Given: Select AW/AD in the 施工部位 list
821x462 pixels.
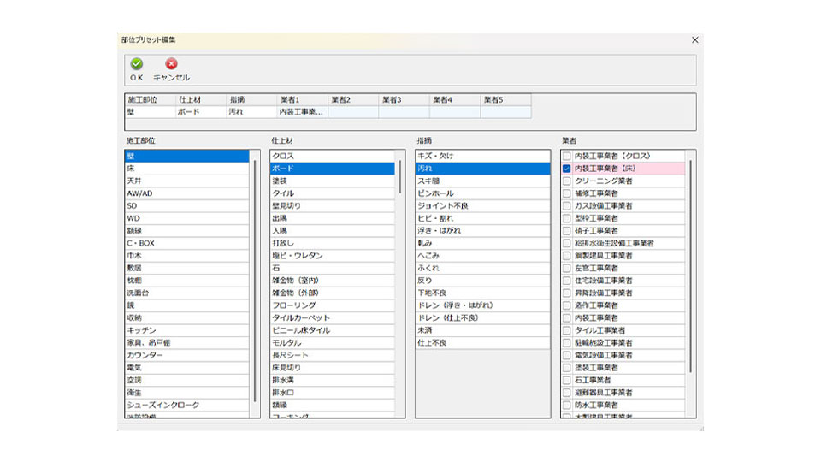Looking at the screenshot, I should tap(187, 193).
